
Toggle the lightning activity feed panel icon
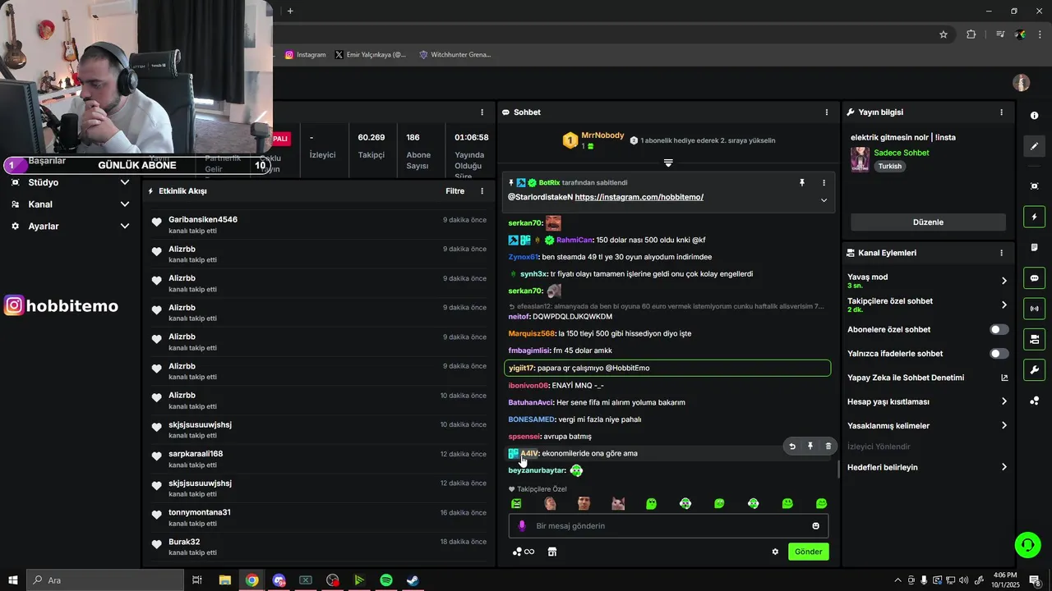[x=1034, y=218]
